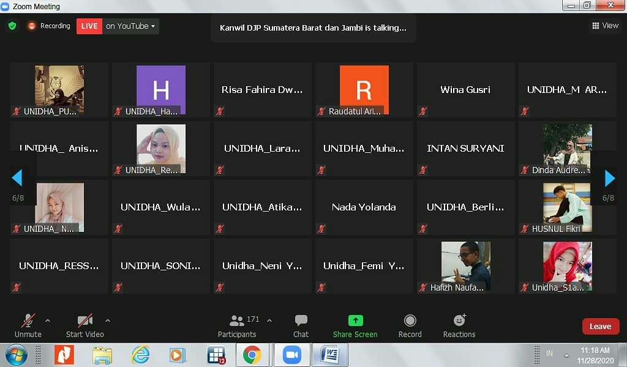Select UNIDHA_M AR... participant tile

[568, 90]
